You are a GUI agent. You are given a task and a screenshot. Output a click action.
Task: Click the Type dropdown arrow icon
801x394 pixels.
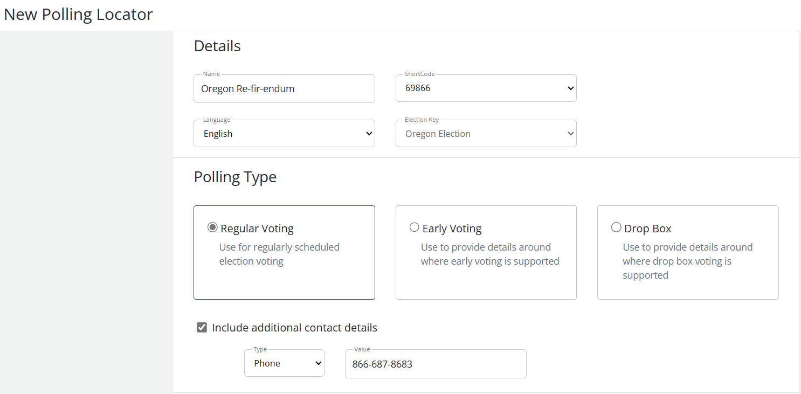coord(317,363)
